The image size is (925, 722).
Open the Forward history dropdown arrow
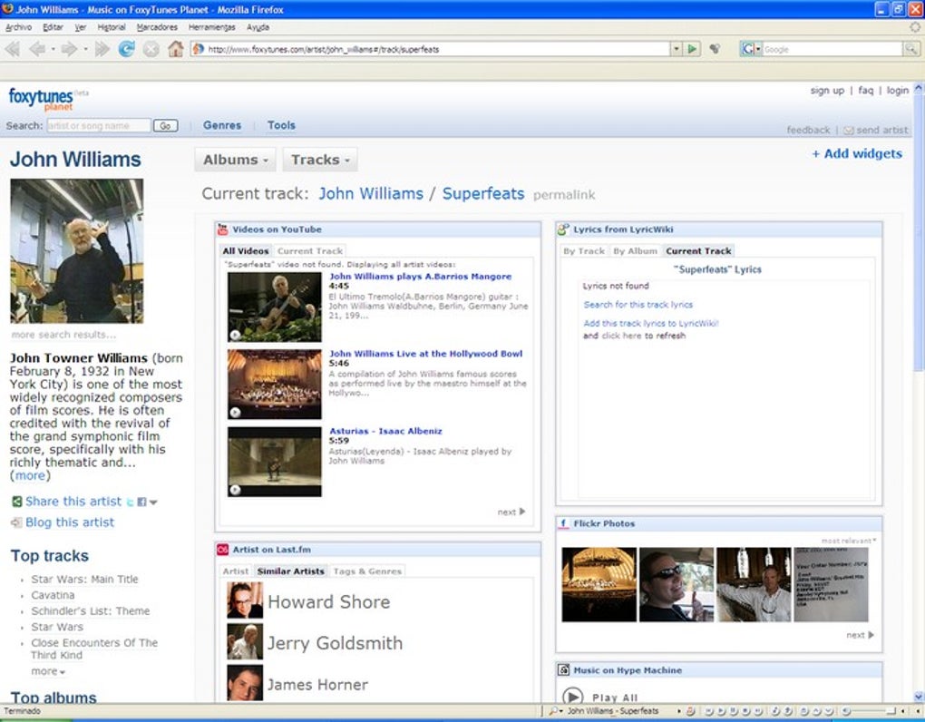click(85, 50)
